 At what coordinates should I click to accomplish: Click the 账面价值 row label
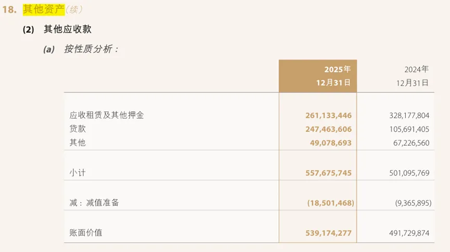tap(86, 233)
